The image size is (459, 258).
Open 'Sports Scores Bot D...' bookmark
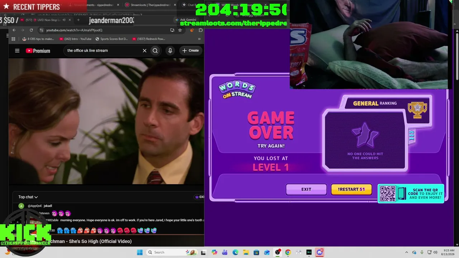112,39
